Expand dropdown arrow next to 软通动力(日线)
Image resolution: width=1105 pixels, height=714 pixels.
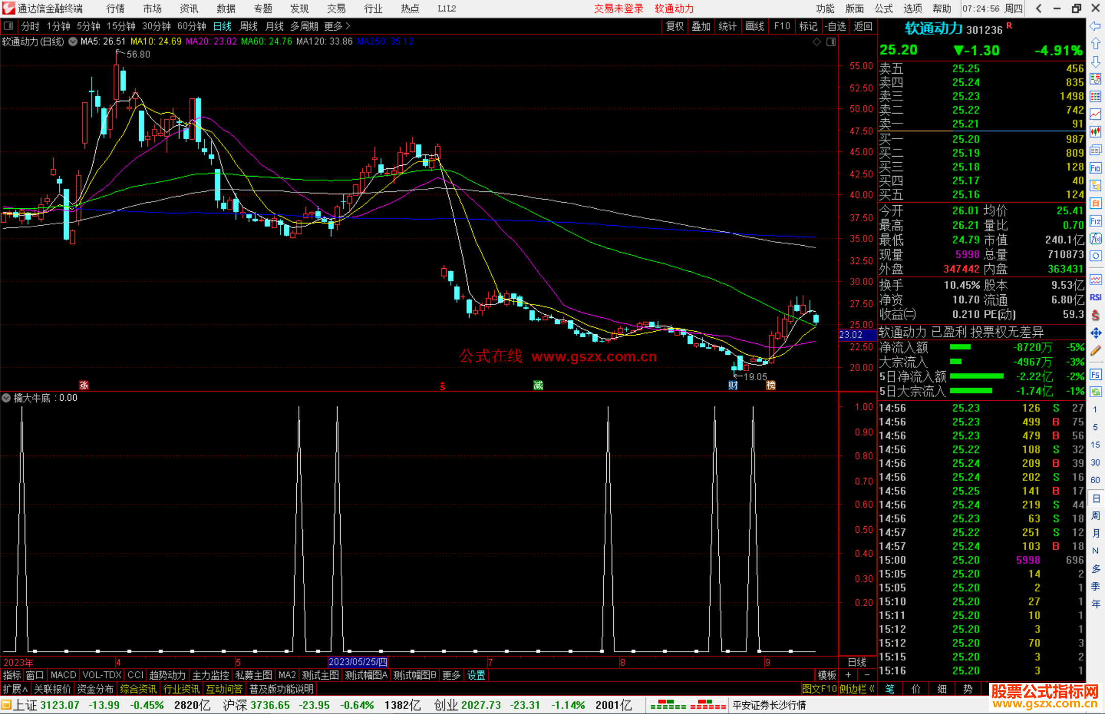pyautogui.click(x=73, y=41)
